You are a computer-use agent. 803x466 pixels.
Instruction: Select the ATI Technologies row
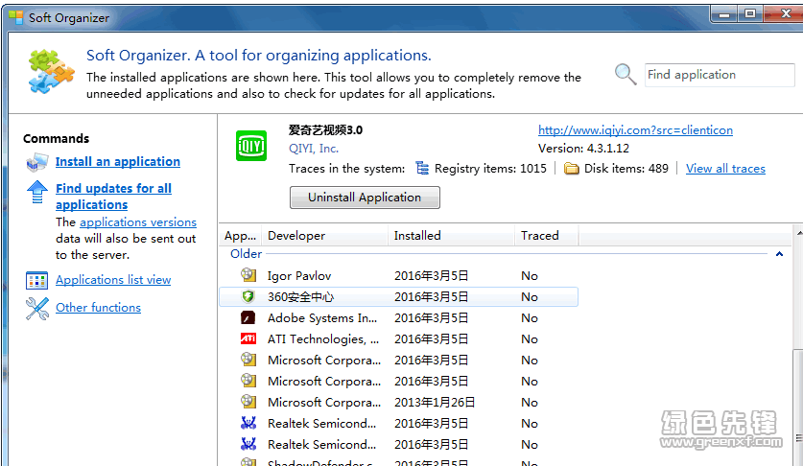pyautogui.click(x=398, y=339)
